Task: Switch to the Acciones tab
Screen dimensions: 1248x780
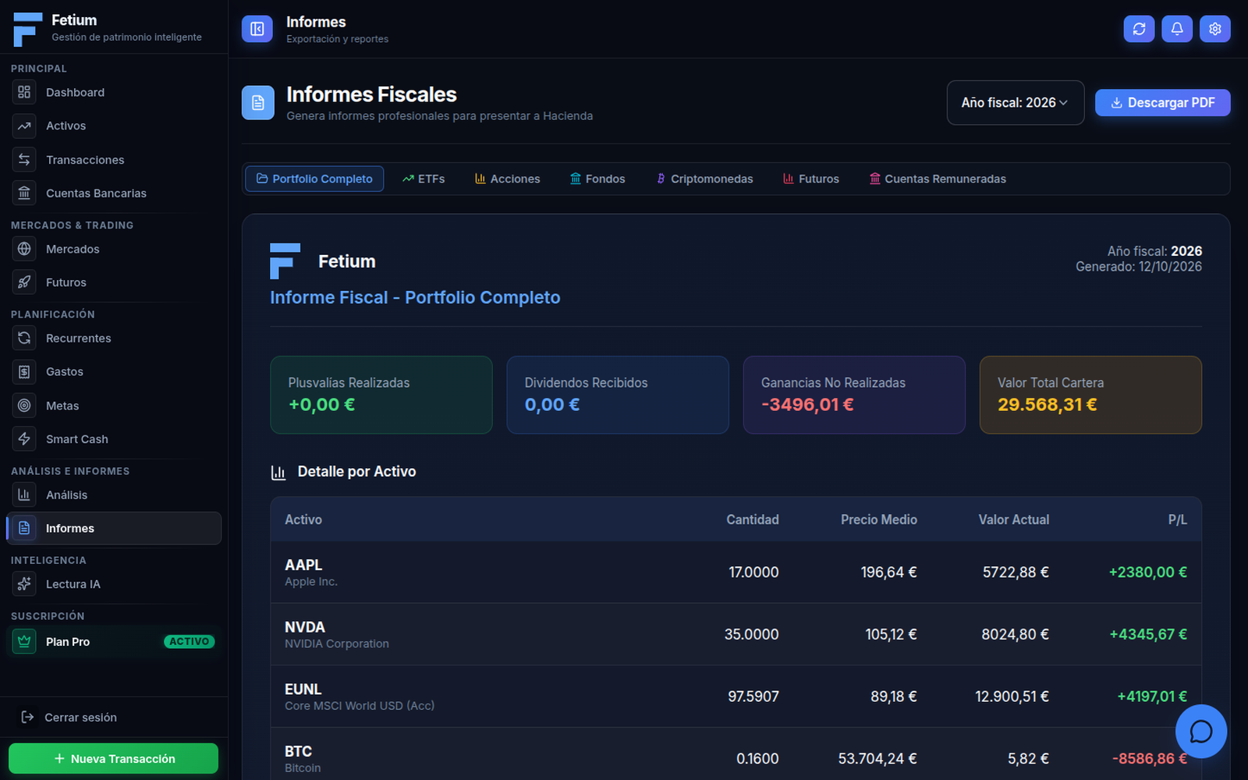Action: [x=507, y=179]
